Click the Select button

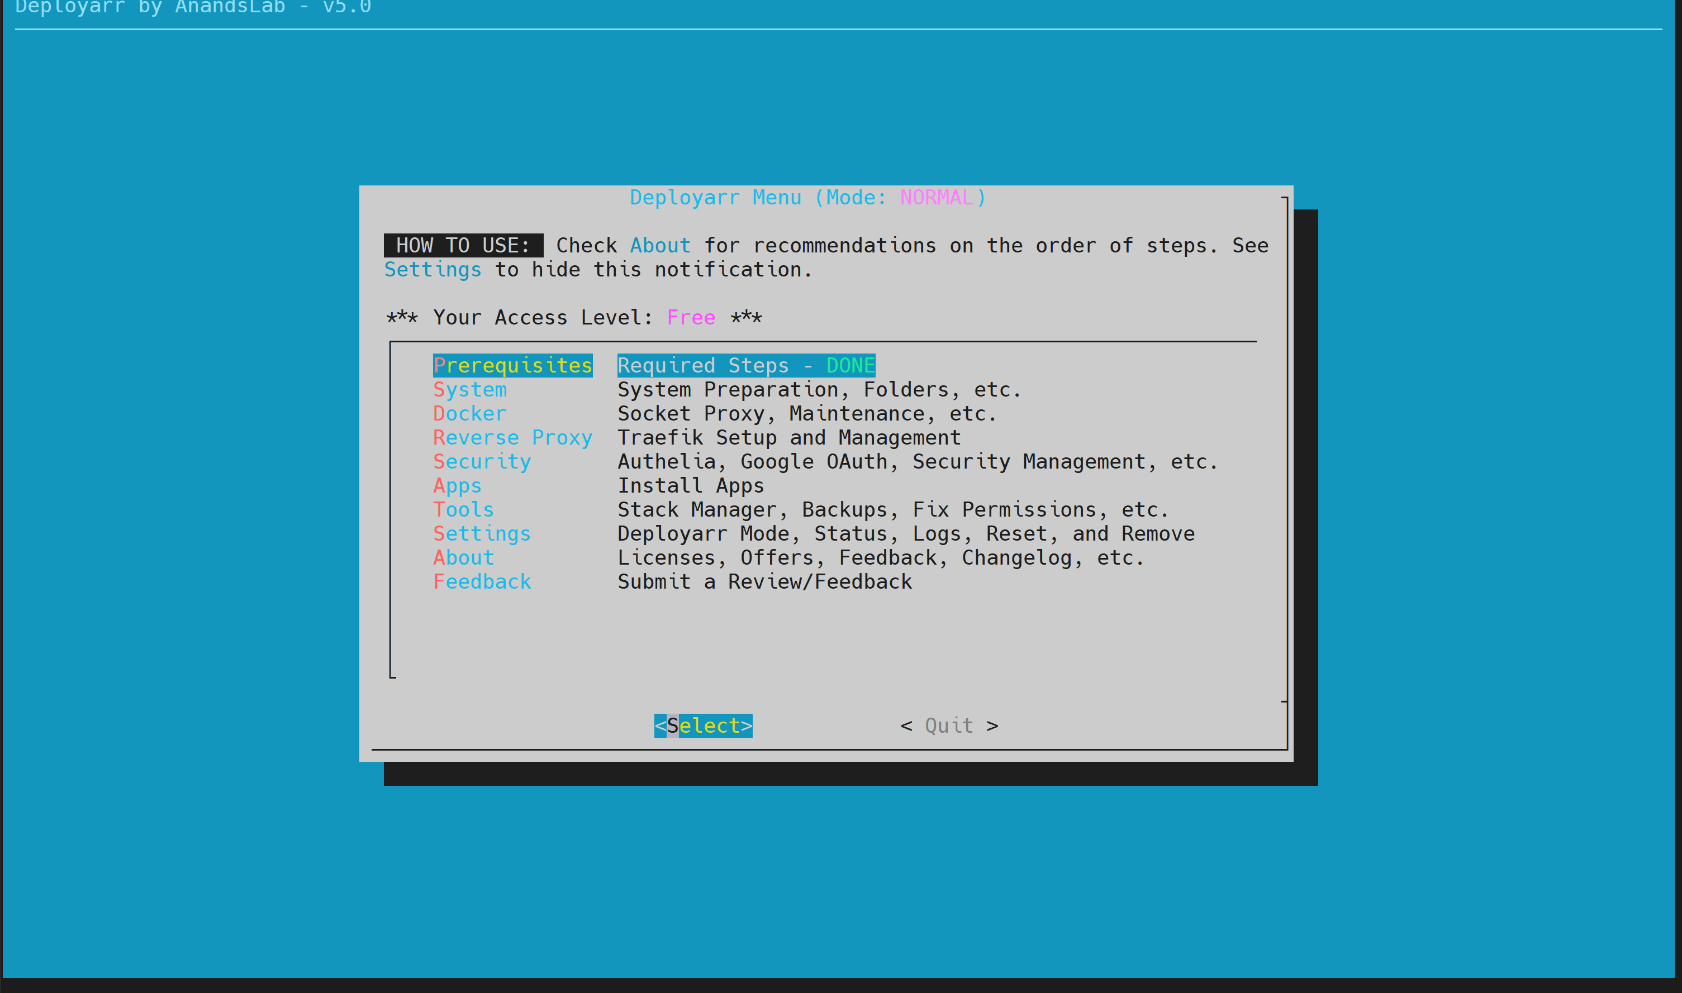[702, 726]
